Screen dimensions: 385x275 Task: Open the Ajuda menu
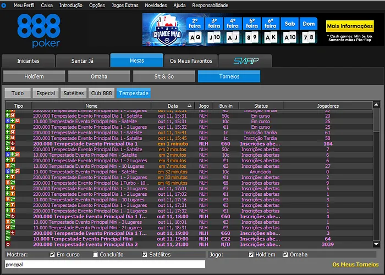click(179, 5)
